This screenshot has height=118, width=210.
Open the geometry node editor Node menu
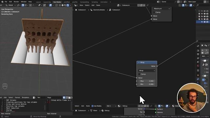98,5
